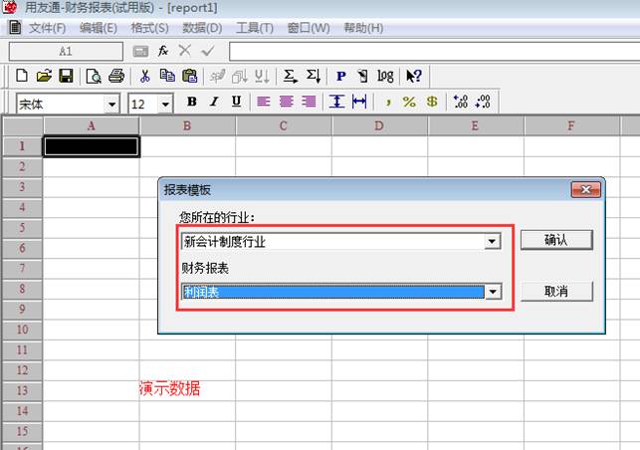The image size is (640, 450).
Task: Click the fx function icon
Action: 163,50
